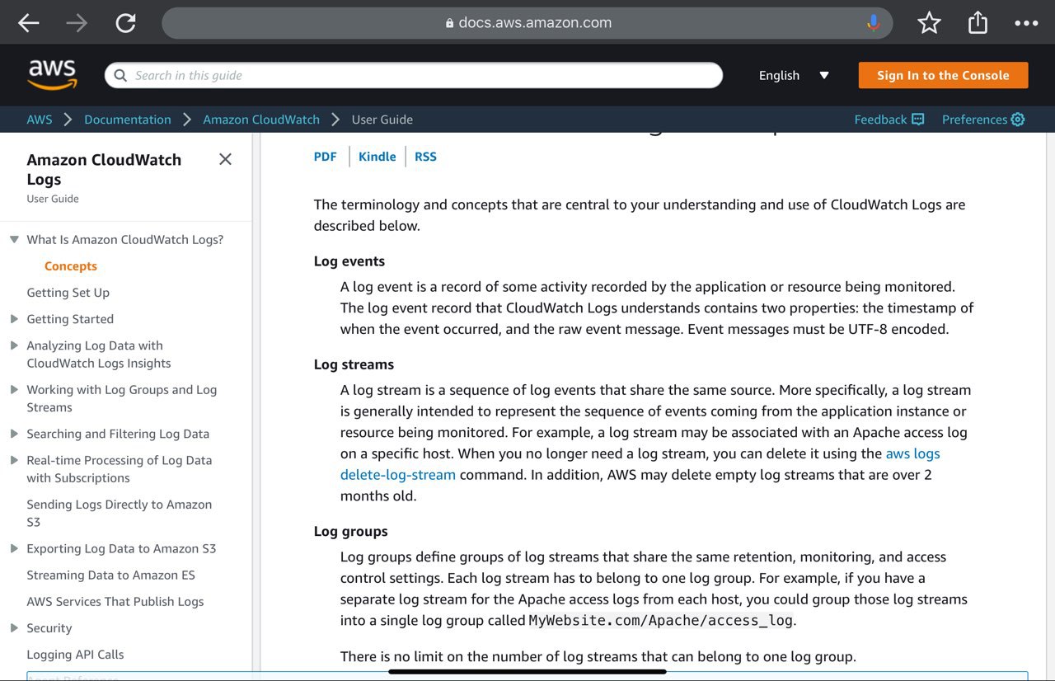Bookmark this page with the star icon
This screenshot has height=681, width=1055.
click(x=929, y=23)
